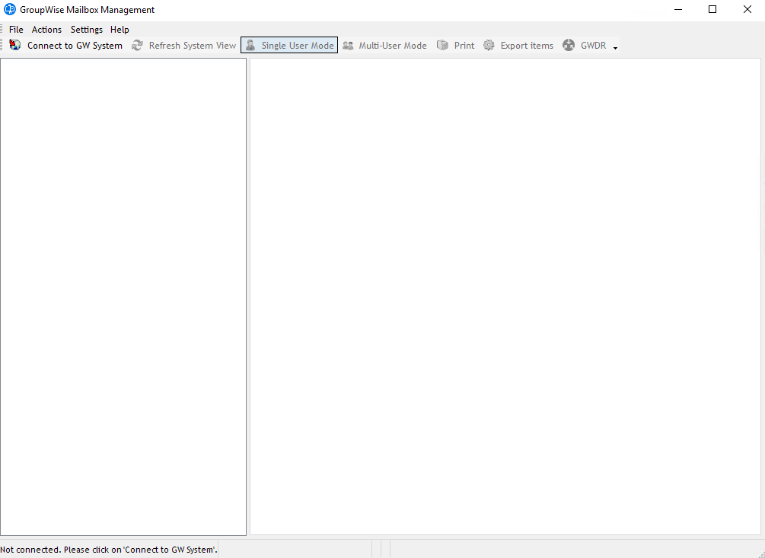765x558 pixels.
Task: Maximize the GroupWise Mailbox Management window
Action: point(712,9)
